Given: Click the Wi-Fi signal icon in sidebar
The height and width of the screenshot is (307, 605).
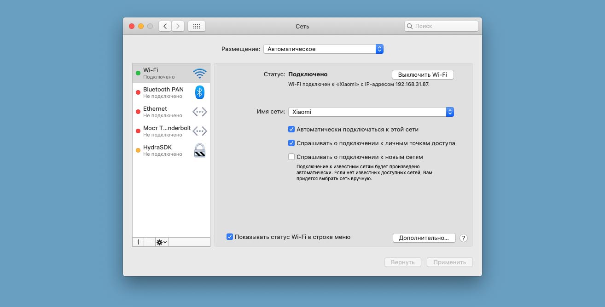Looking at the screenshot, I should 199,74.
